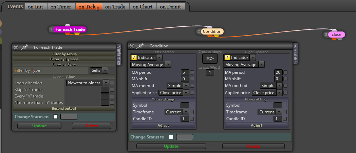Switch to the on Init event tab
The width and height of the screenshot is (356, 153).
tap(36, 7)
